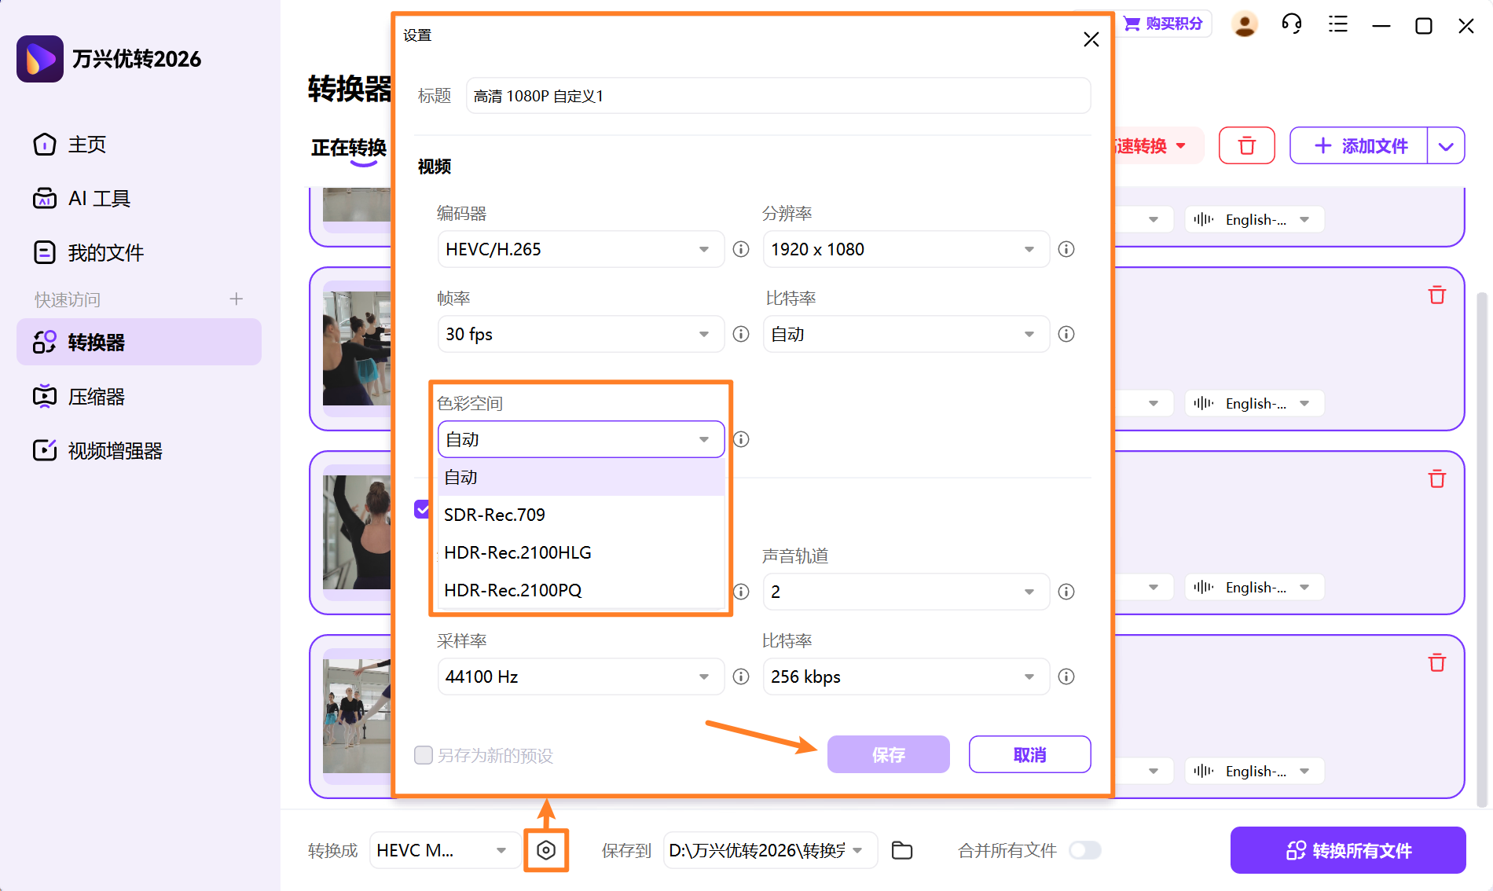1493x891 pixels.
Task: Open the 30 fps frame rate dropdown
Action: pyautogui.click(x=580, y=334)
